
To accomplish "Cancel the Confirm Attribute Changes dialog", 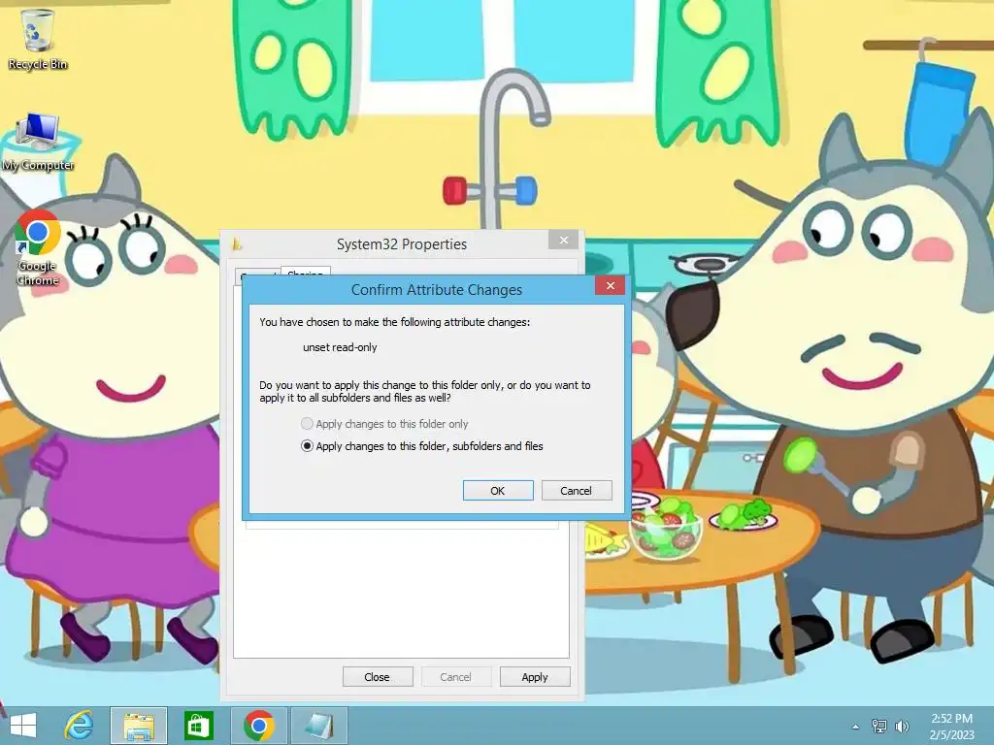I will tap(577, 490).
